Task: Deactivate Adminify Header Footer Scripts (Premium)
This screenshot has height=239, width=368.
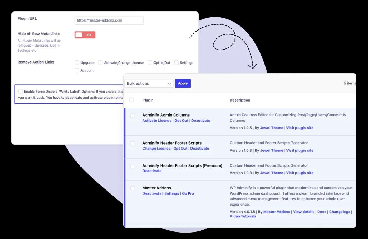Action: tap(152, 171)
